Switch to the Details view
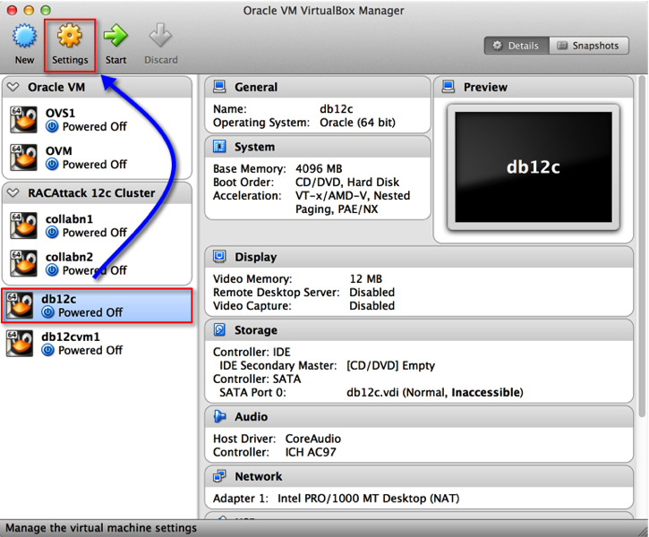 [517, 46]
